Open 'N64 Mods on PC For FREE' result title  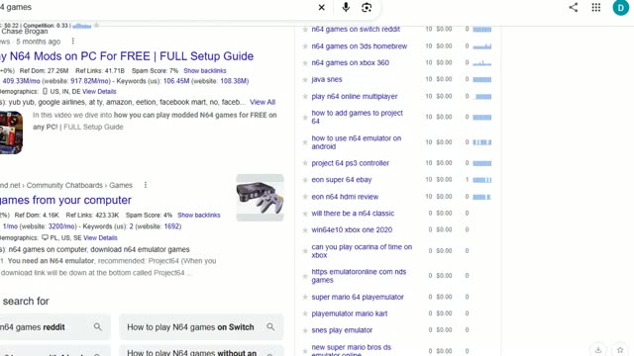[127, 56]
